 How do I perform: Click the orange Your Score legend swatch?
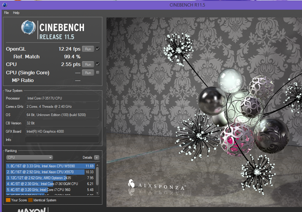8,200
